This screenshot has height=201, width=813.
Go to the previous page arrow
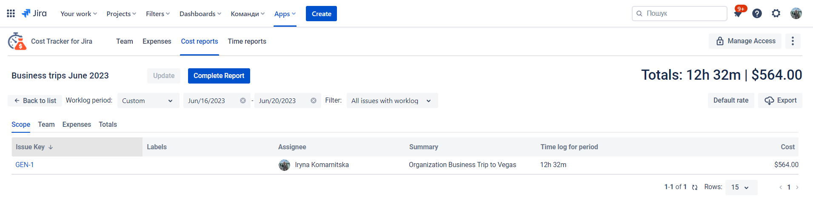781,187
